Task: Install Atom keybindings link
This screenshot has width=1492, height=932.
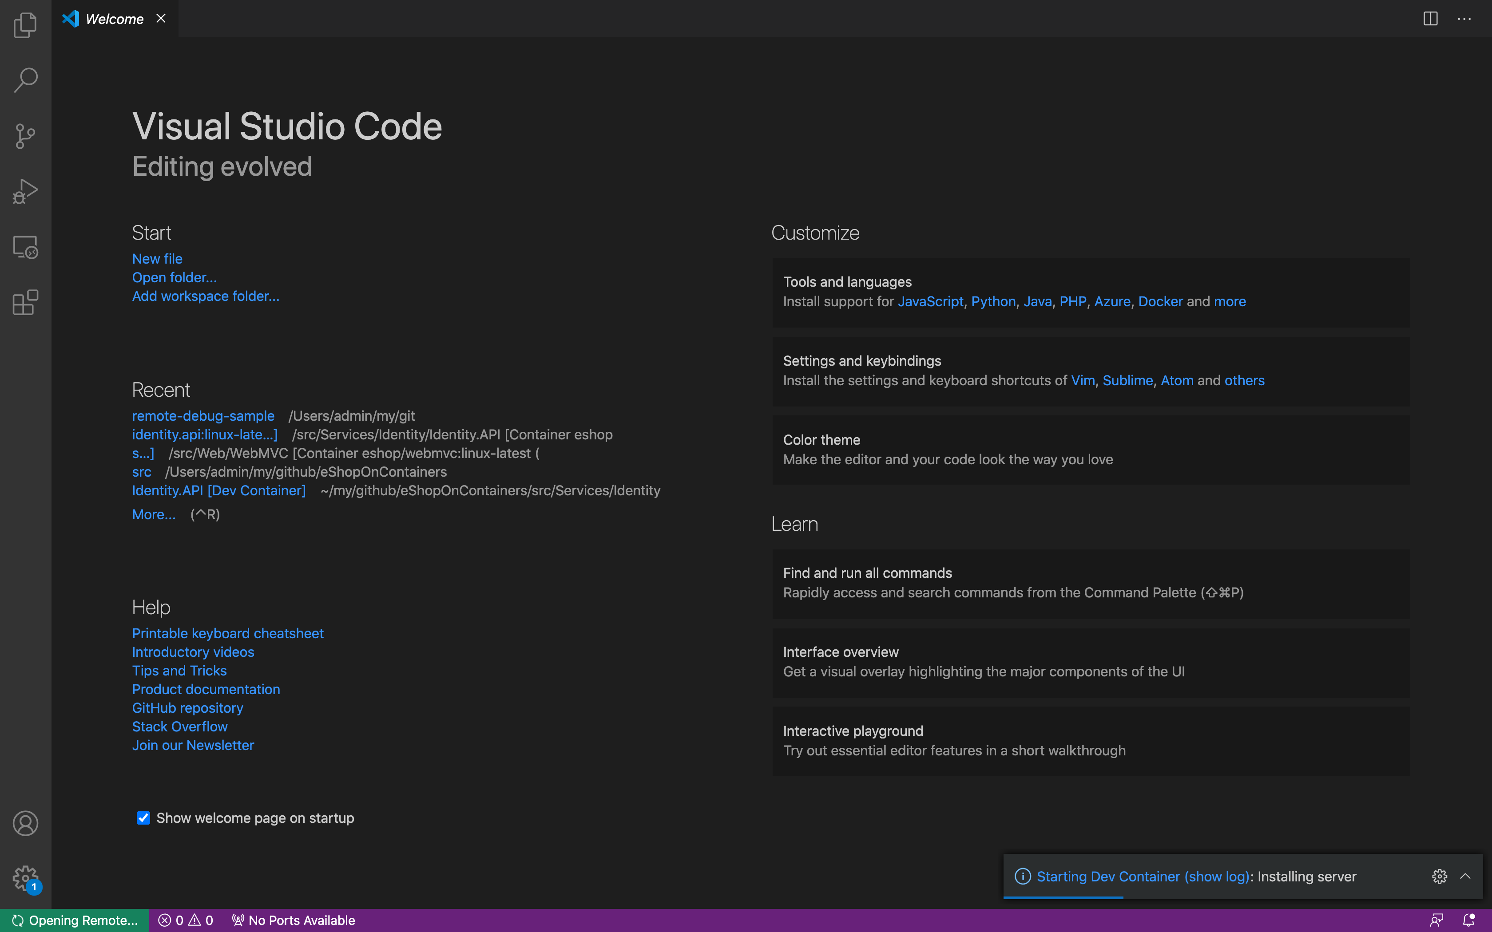Action: tap(1177, 380)
